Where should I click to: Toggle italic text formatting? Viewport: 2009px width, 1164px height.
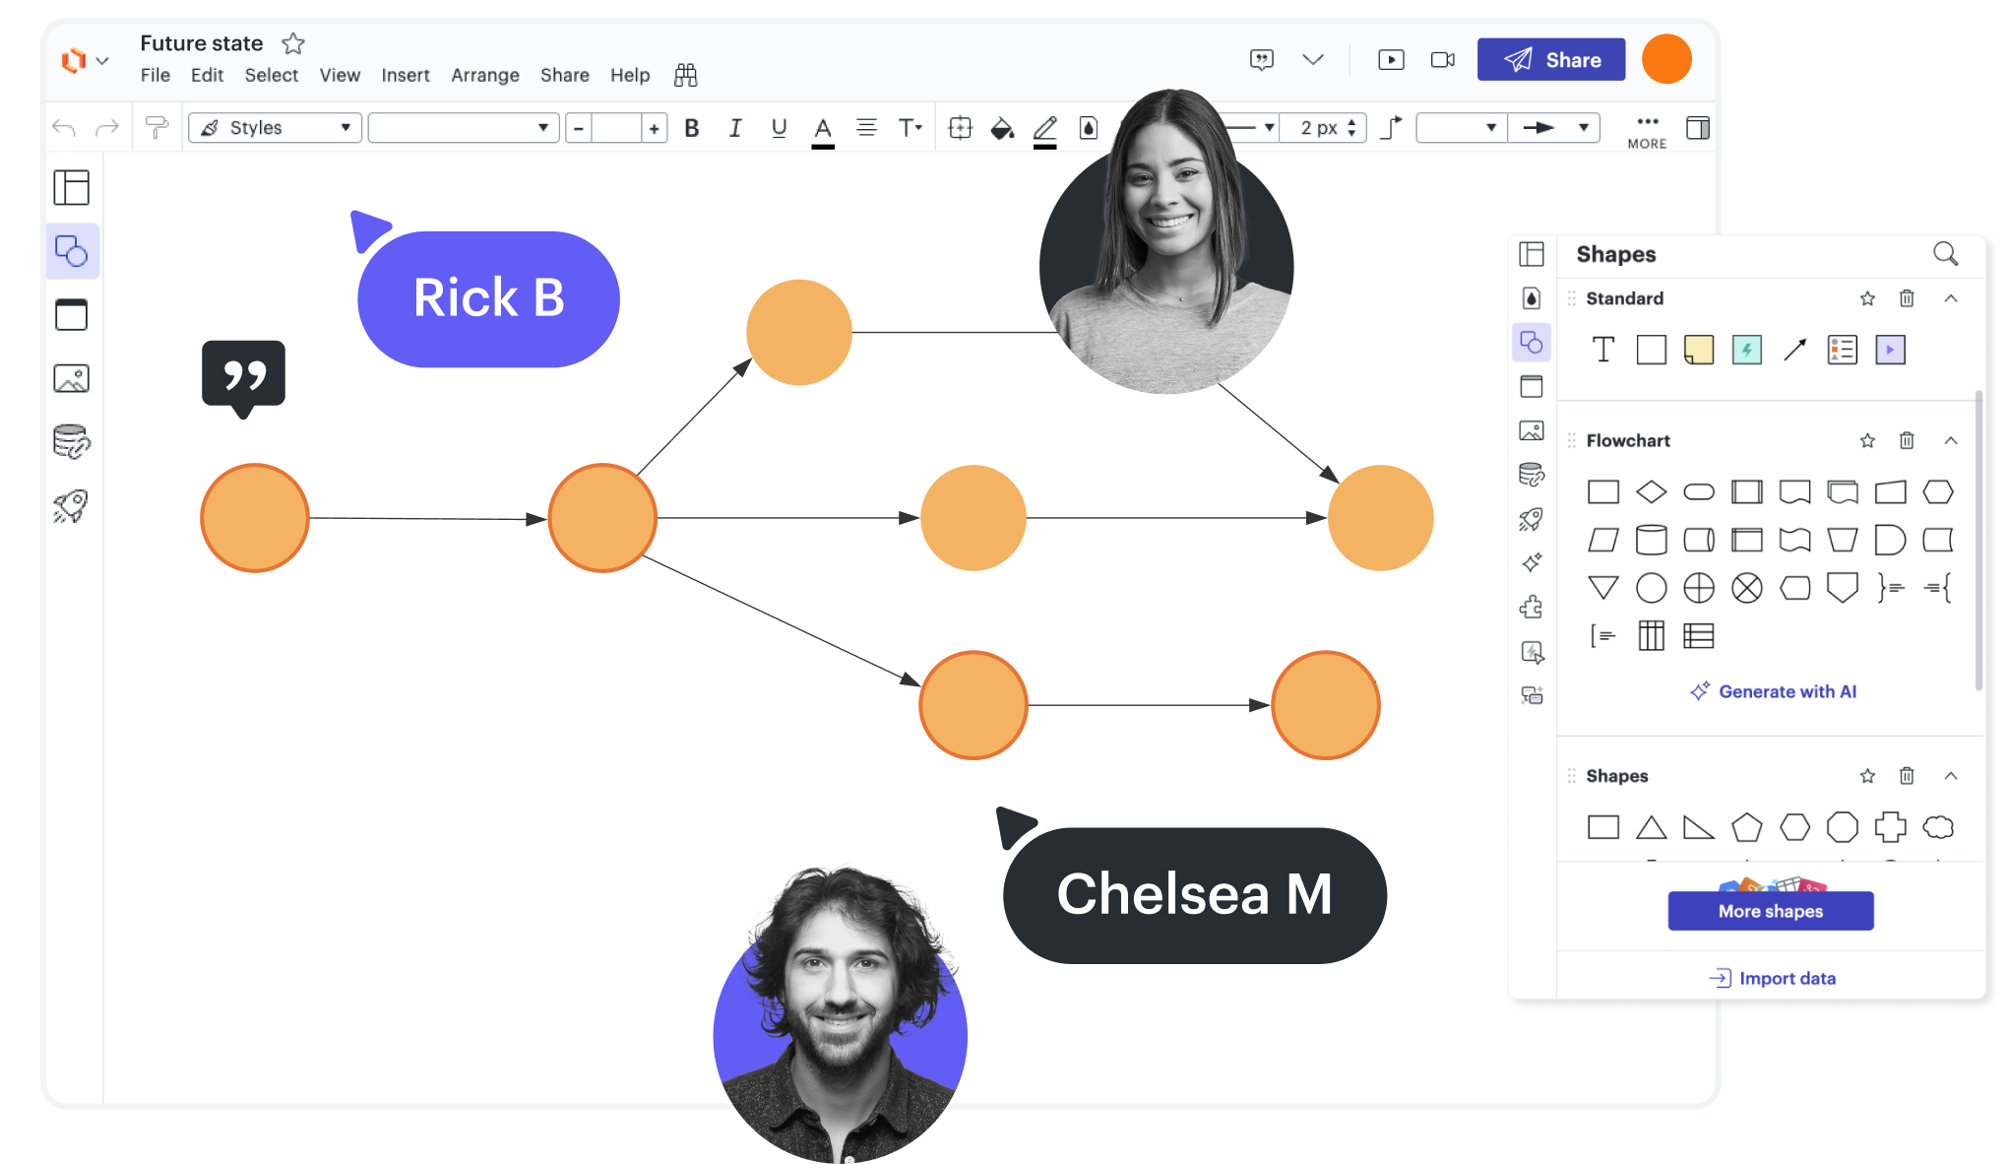click(x=735, y=128)
